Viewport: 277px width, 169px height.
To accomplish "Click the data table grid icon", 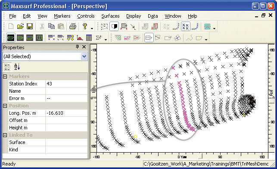I will pyautogui.click(x=89, y=38).
